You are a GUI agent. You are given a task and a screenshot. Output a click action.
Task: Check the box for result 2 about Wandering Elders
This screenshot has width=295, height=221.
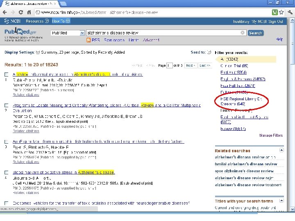pos(6,105)
